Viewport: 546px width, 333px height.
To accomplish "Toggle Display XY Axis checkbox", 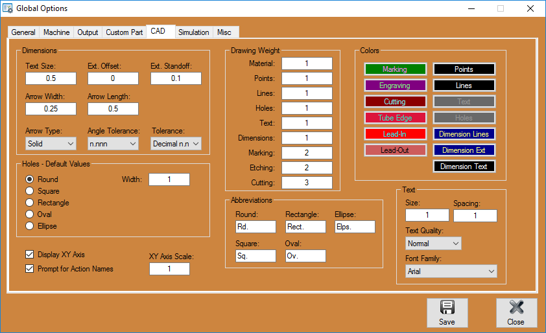I will point(30,255).
